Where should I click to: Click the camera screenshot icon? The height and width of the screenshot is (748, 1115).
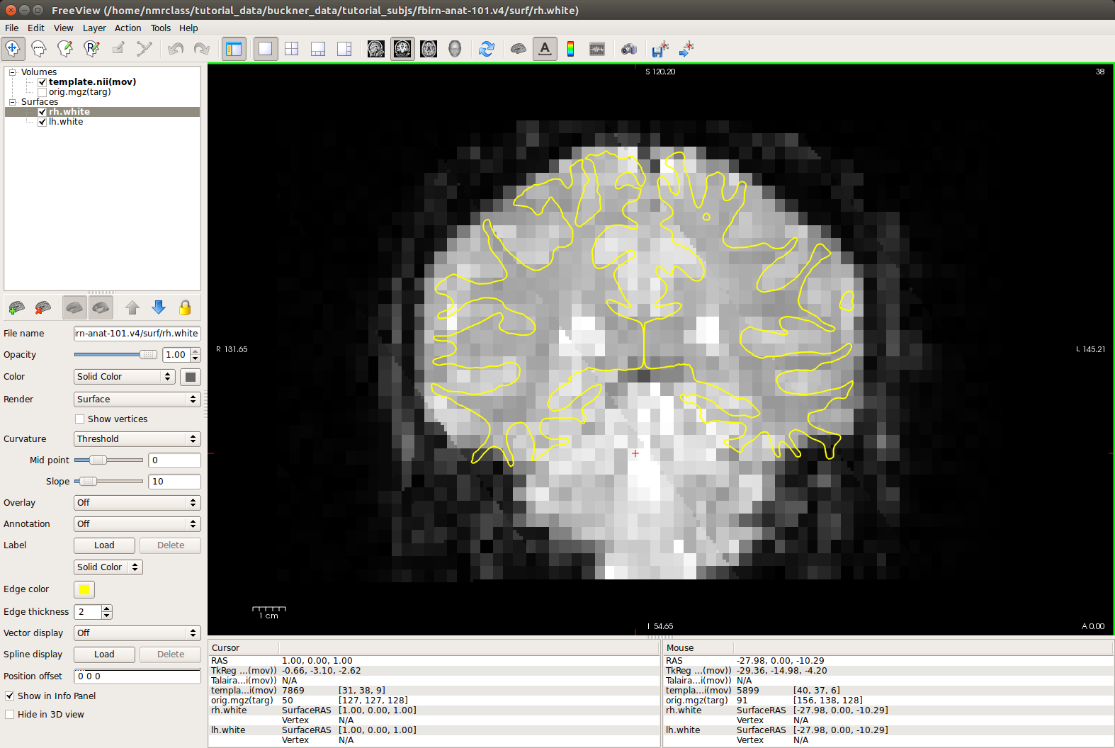tap(628, 49)
